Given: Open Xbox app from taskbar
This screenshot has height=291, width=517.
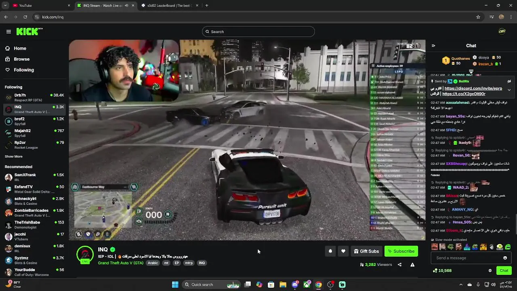Looking at the screenshot, I should (x=307, y=285).
